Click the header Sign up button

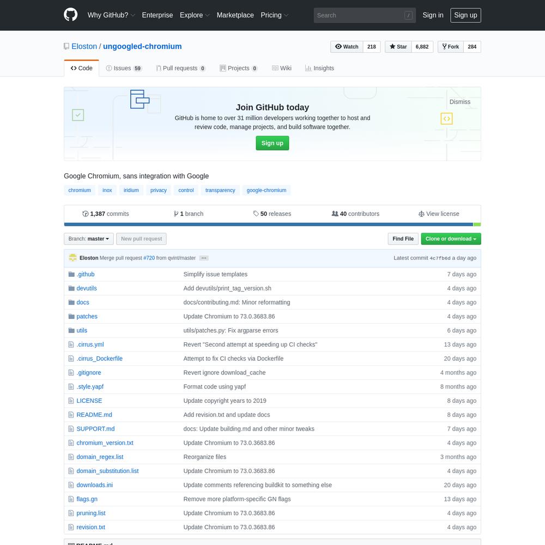point(466,15)
